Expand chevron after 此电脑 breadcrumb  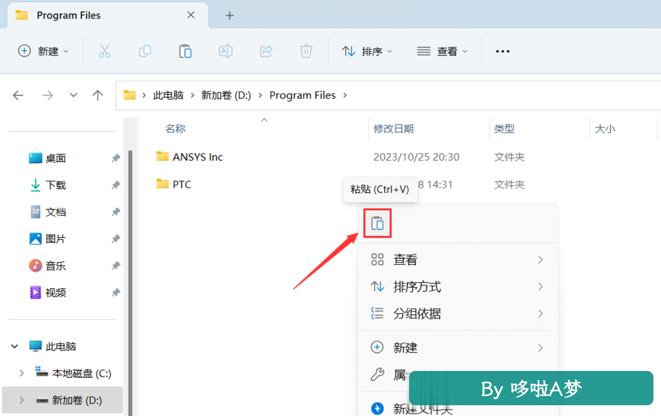[193, 95]
